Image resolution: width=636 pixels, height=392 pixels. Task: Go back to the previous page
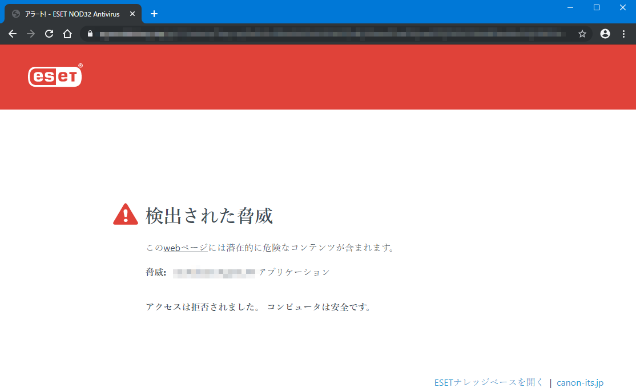coord(13,34)
